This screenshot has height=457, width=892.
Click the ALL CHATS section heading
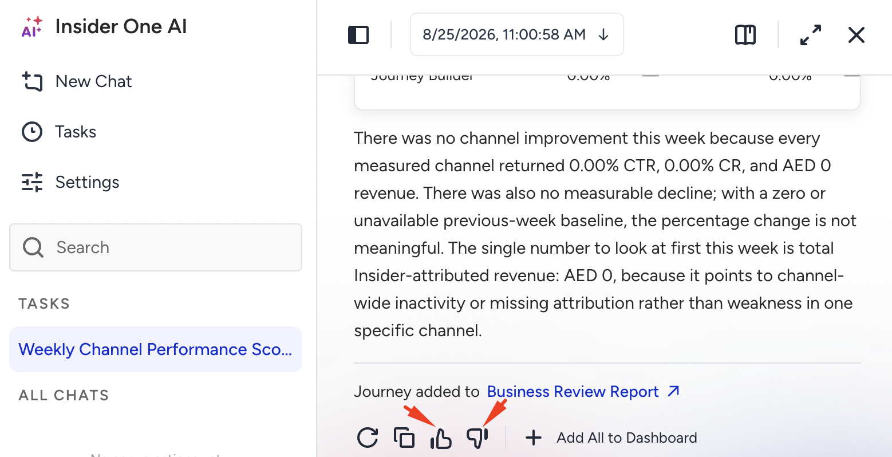[x=64, y=395]
